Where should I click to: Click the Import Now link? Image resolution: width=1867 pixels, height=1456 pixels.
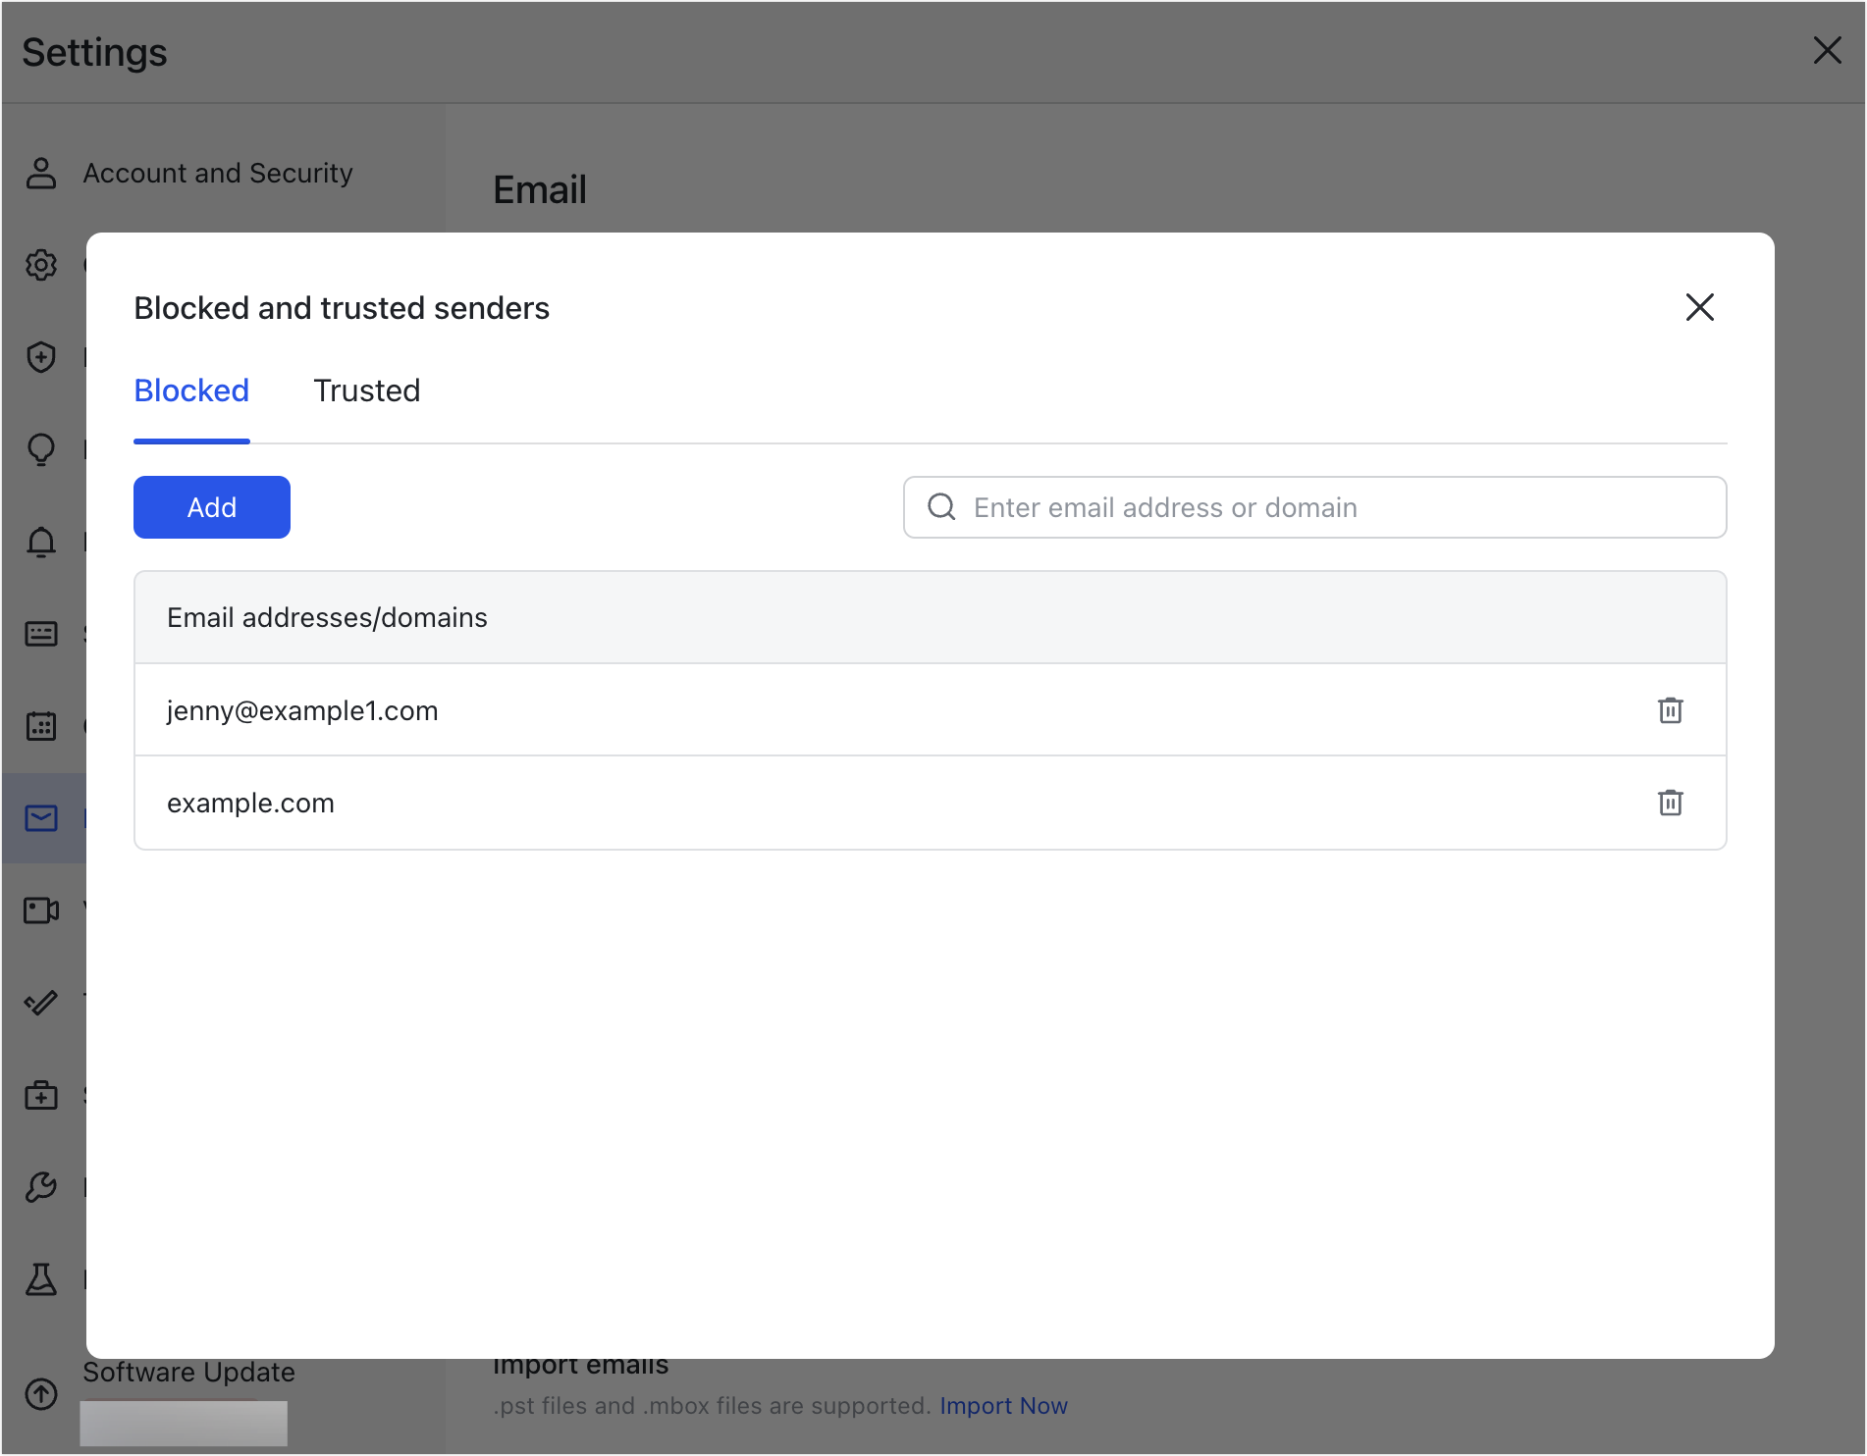pos(1003,1405)
